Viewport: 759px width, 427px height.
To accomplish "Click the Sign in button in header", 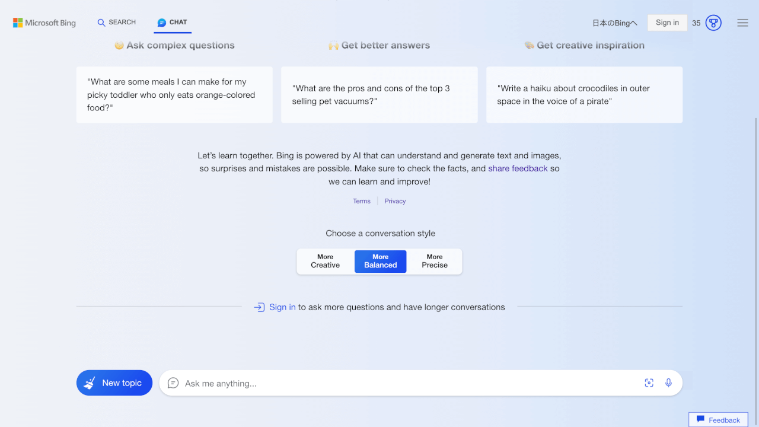I will tap(667, 23).
